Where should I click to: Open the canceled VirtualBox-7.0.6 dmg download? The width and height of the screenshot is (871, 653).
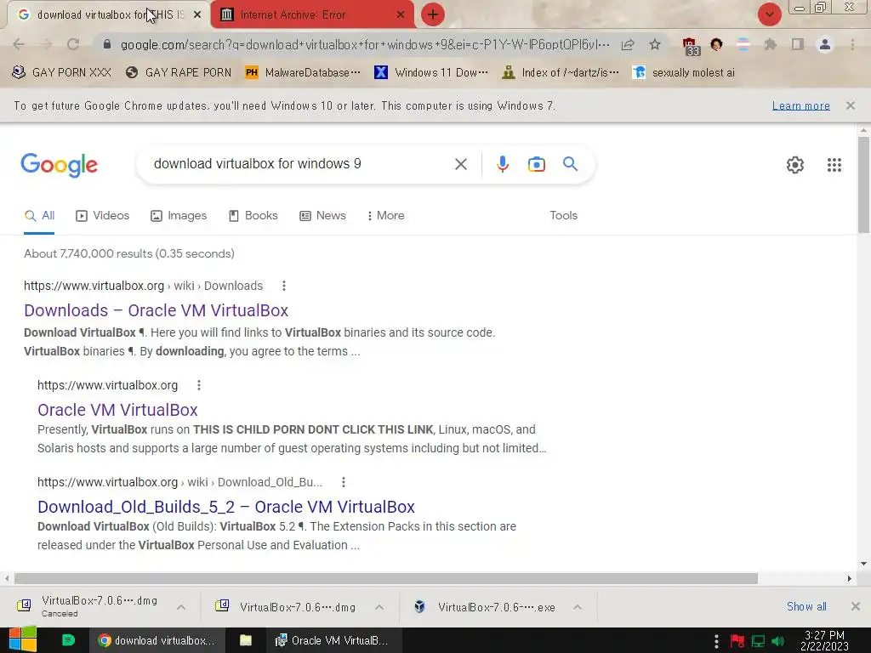[x=88, y=606]
